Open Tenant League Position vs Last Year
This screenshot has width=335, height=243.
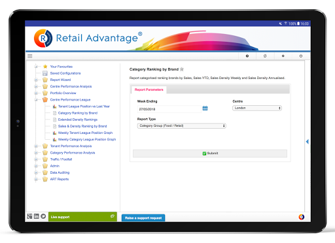(x=84, y=106)
